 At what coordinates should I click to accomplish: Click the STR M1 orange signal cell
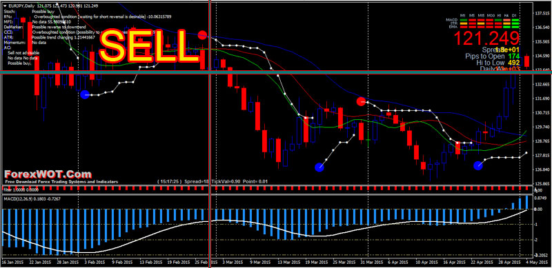pyautogui.click(x=464, y=23)
